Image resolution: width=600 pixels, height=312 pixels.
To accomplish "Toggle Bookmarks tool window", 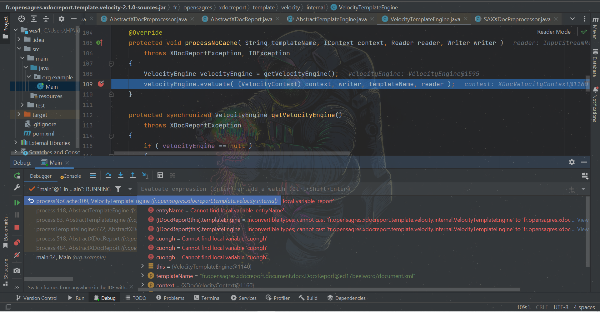I will click(6, 232).
